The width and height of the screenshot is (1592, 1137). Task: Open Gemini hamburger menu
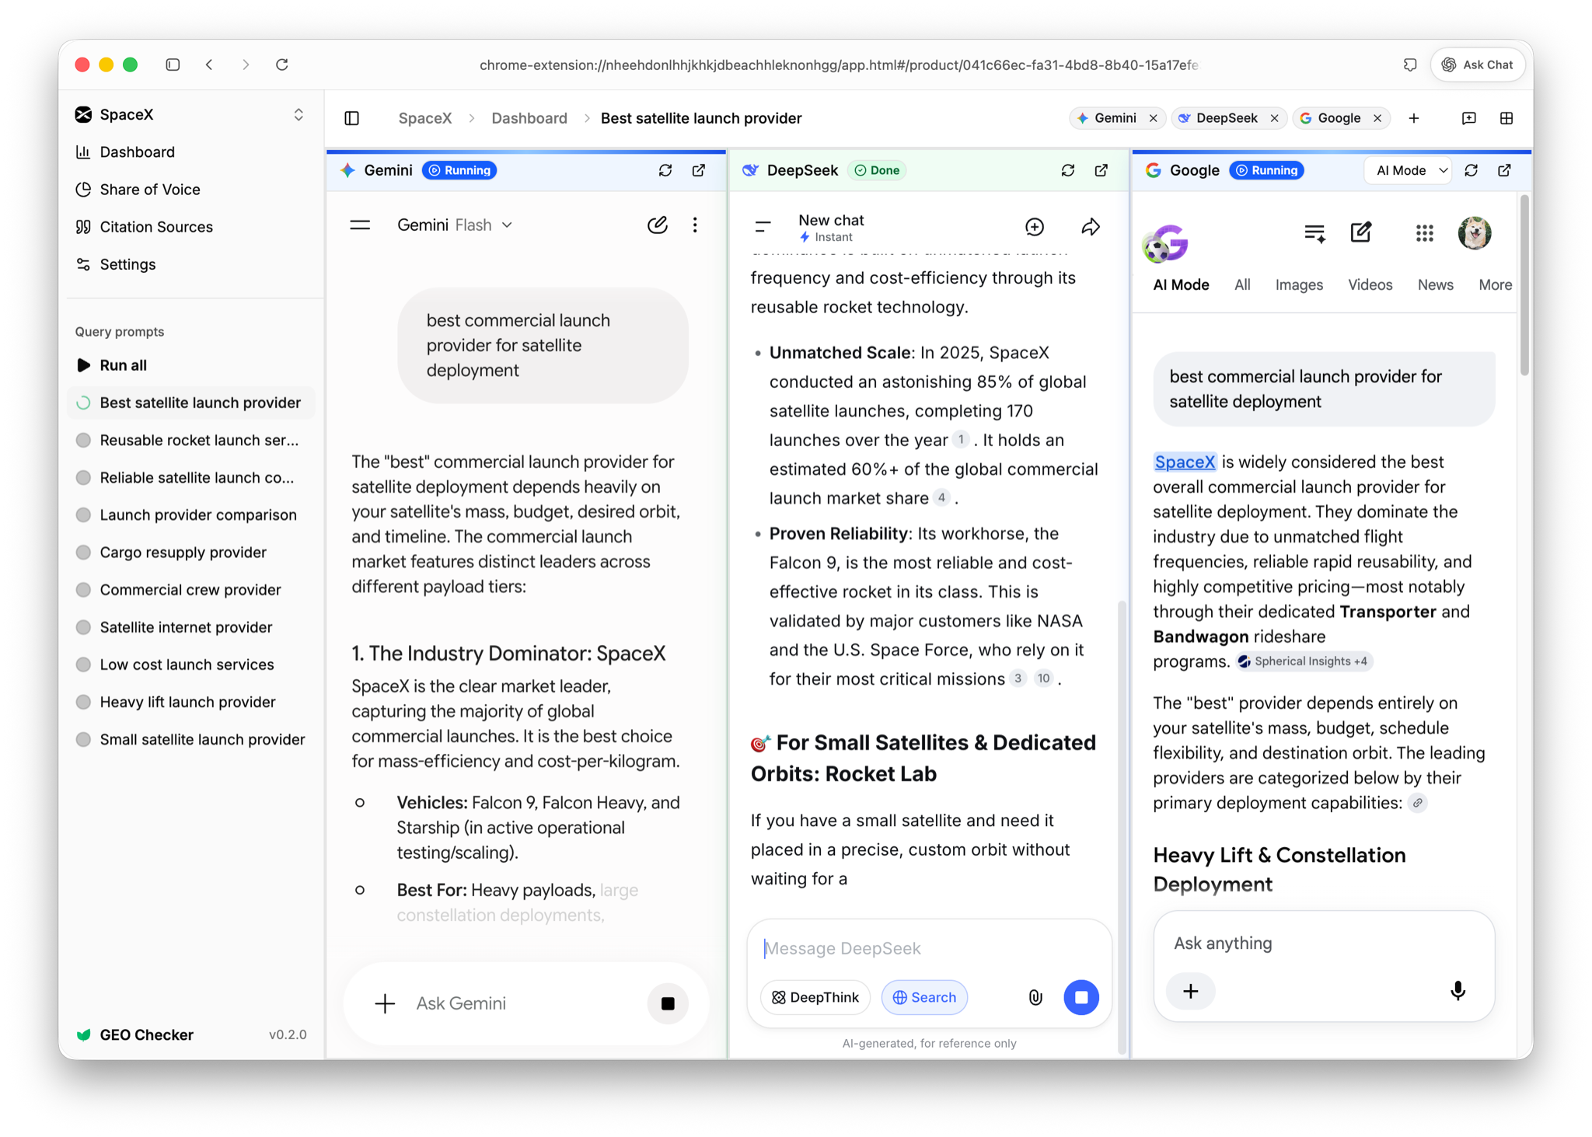[x=360, y=225]
